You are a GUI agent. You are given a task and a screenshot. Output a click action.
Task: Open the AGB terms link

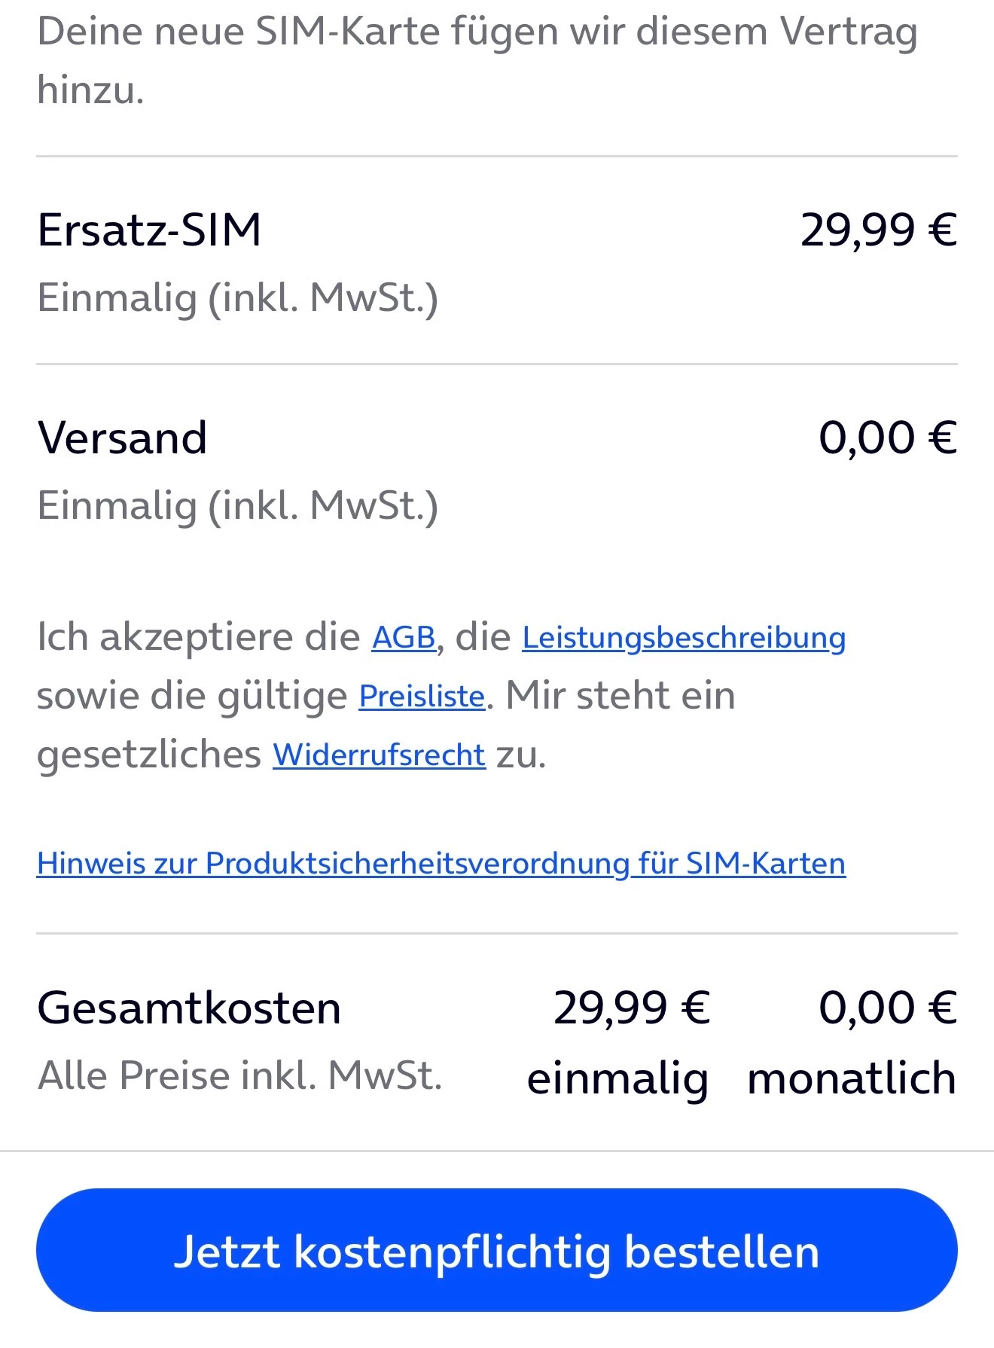click(x=404, y=638)
